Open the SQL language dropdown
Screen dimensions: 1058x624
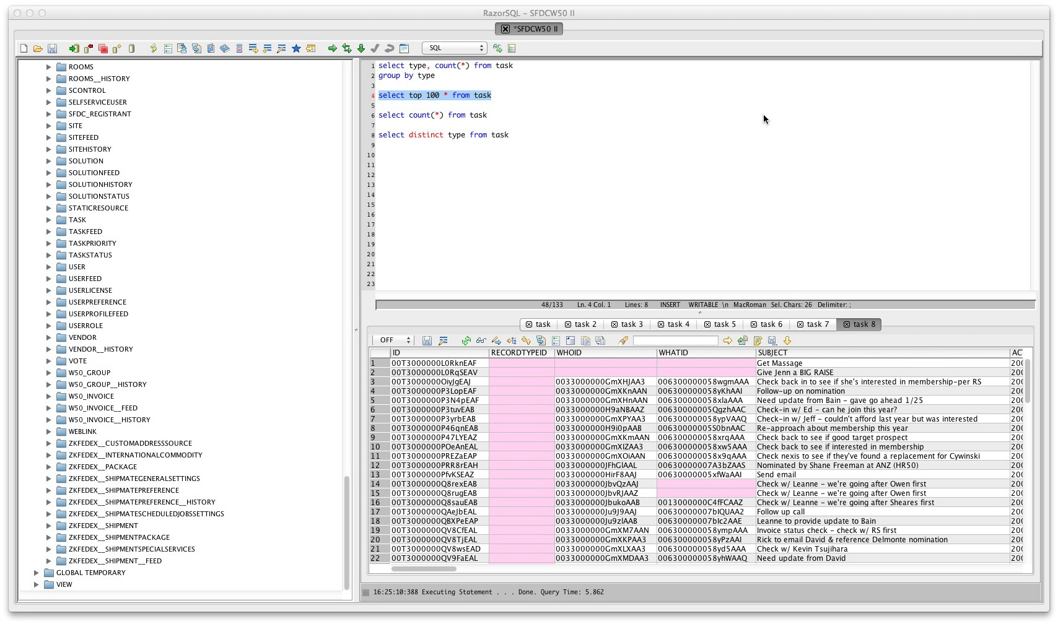454,48
